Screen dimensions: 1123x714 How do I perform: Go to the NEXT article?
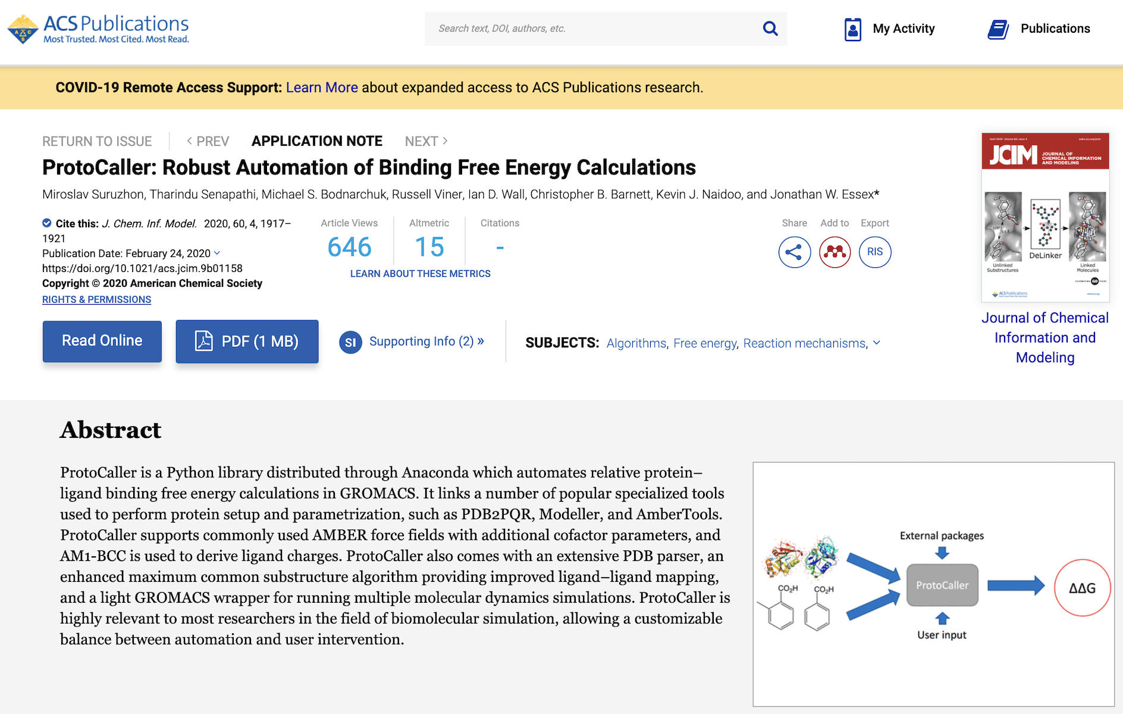click(426, 141)
